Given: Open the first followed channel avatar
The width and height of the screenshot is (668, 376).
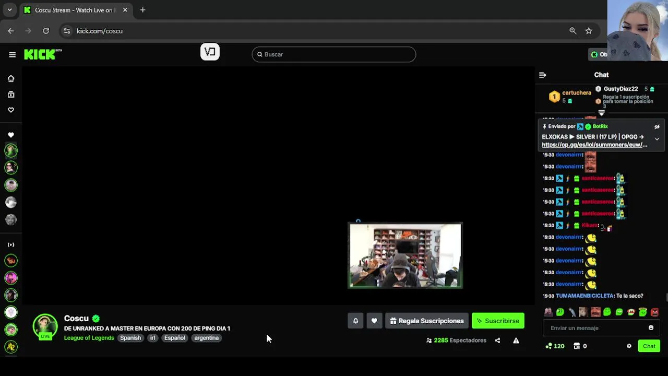Looking at the screenshot, I should 11,150.
